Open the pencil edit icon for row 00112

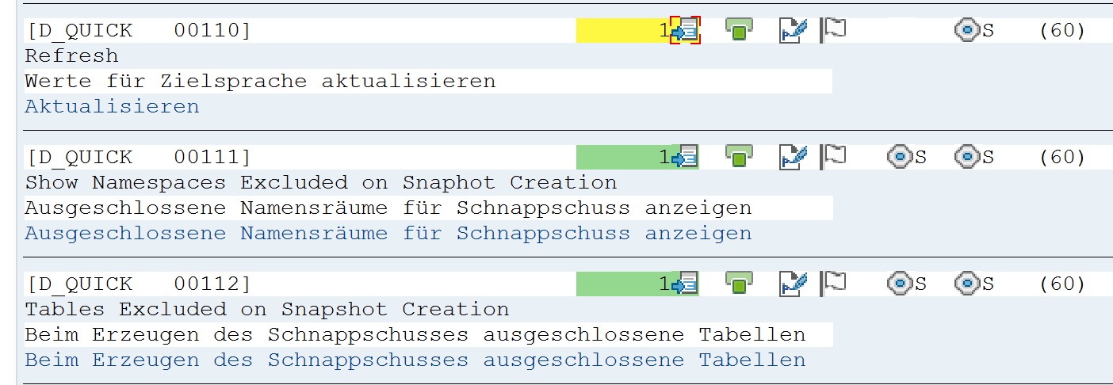click(793, 284)
